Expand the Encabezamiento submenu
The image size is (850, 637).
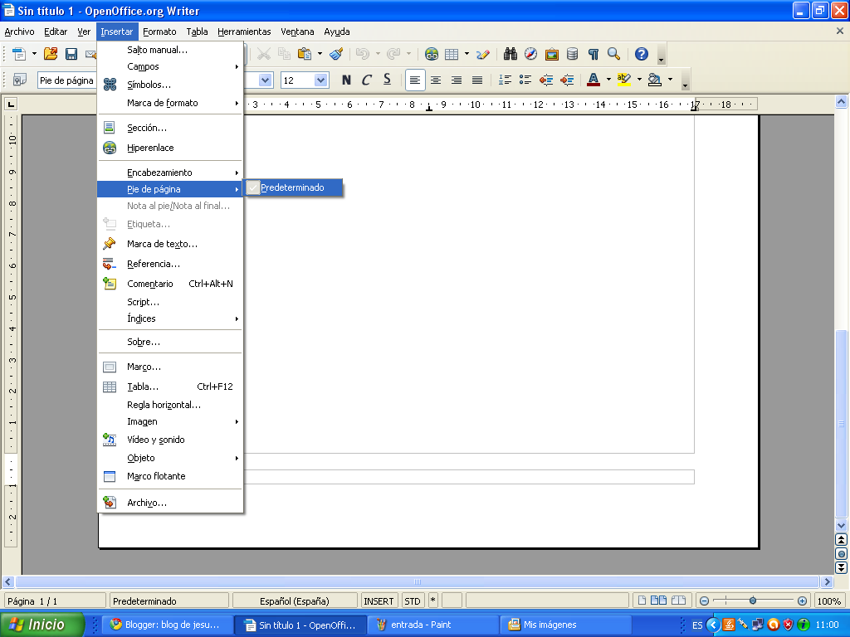pyautogui.click(x=170, y=173)
